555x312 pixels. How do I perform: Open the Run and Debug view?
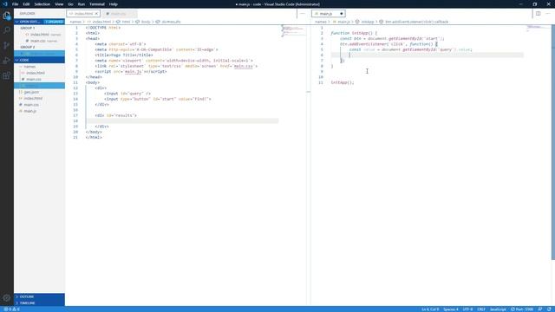point(7,61)
